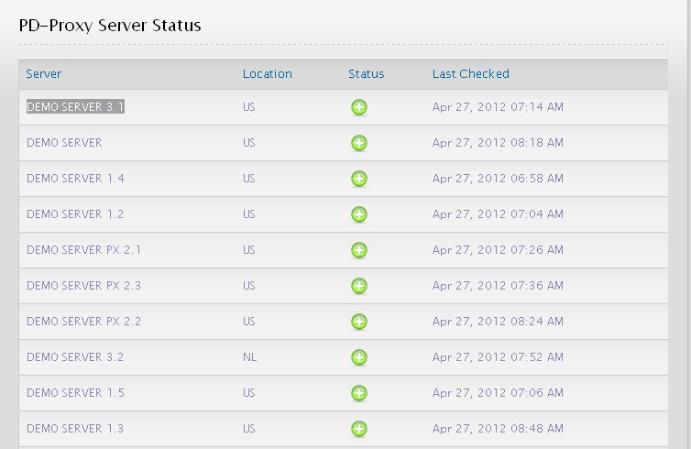Sort table by Server column header
The width and height of the screenshot is (691, 449).
tap(44, 73)
